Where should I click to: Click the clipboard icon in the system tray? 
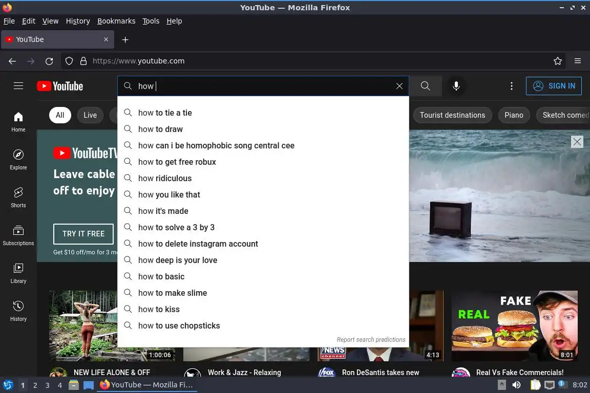[535, 385]
